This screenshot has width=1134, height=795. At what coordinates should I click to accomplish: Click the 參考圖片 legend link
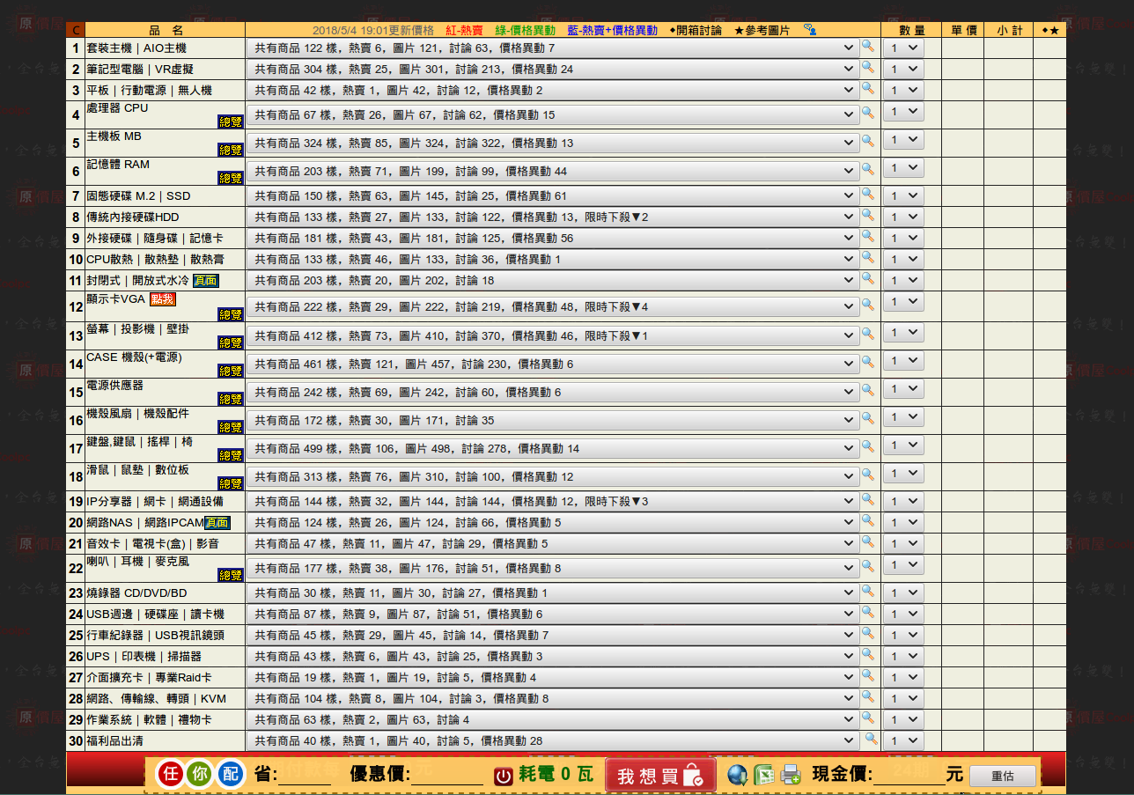[762, 30]
